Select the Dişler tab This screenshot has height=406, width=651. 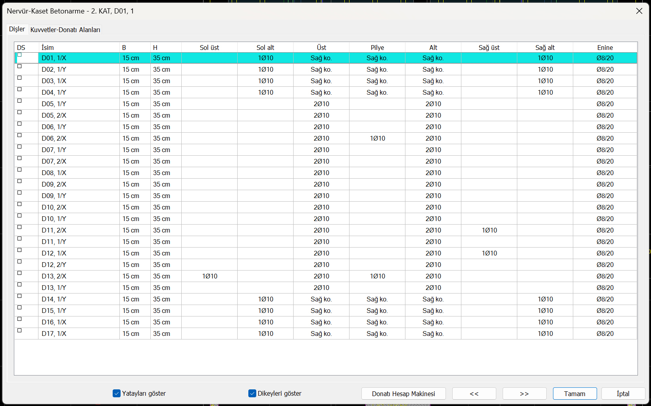pos(17,29)
